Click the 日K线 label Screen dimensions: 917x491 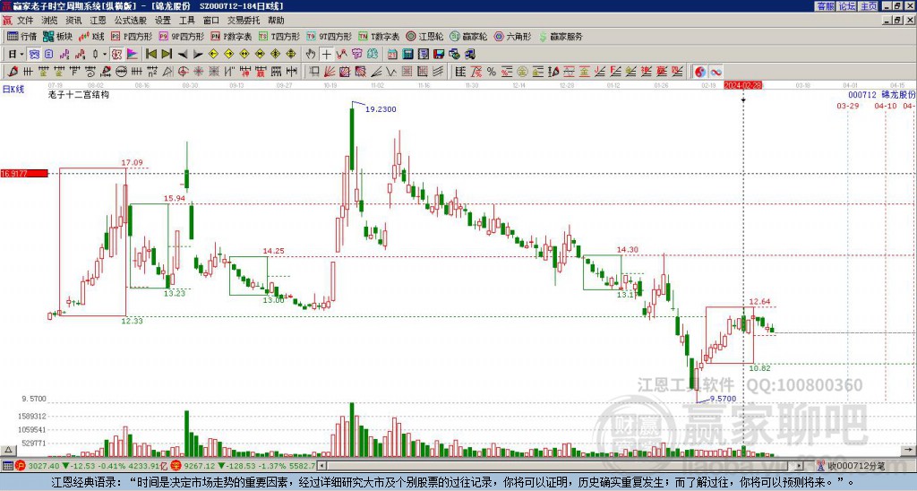click(x=13, y=90)
